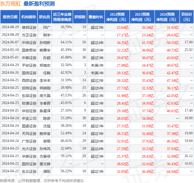Image resolution: width=194 pixels, height=183 pixels.
Task: Click the 最新盈利预测 heading
Action: 39,4
